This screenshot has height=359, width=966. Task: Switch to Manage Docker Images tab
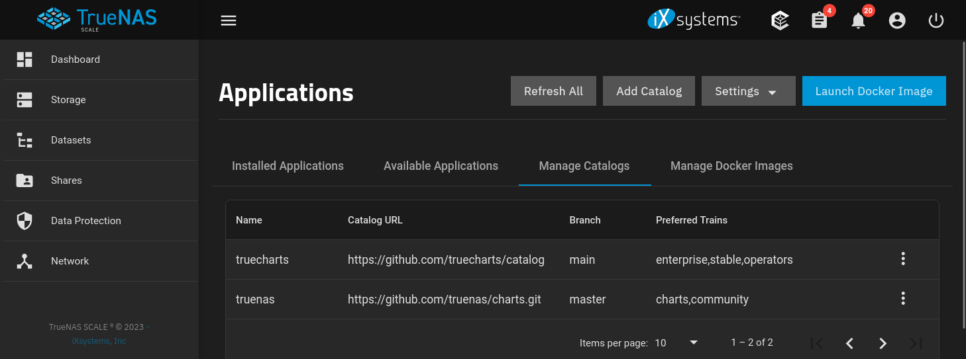click(x=731, y=166)
